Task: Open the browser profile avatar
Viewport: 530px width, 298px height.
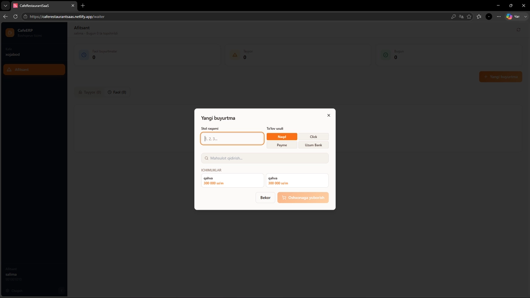Action: tap(489, 16)
